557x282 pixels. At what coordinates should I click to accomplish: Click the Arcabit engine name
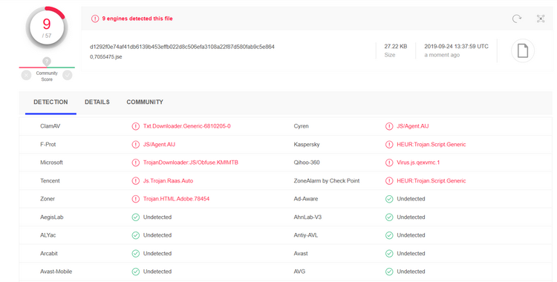click(49, 254)
